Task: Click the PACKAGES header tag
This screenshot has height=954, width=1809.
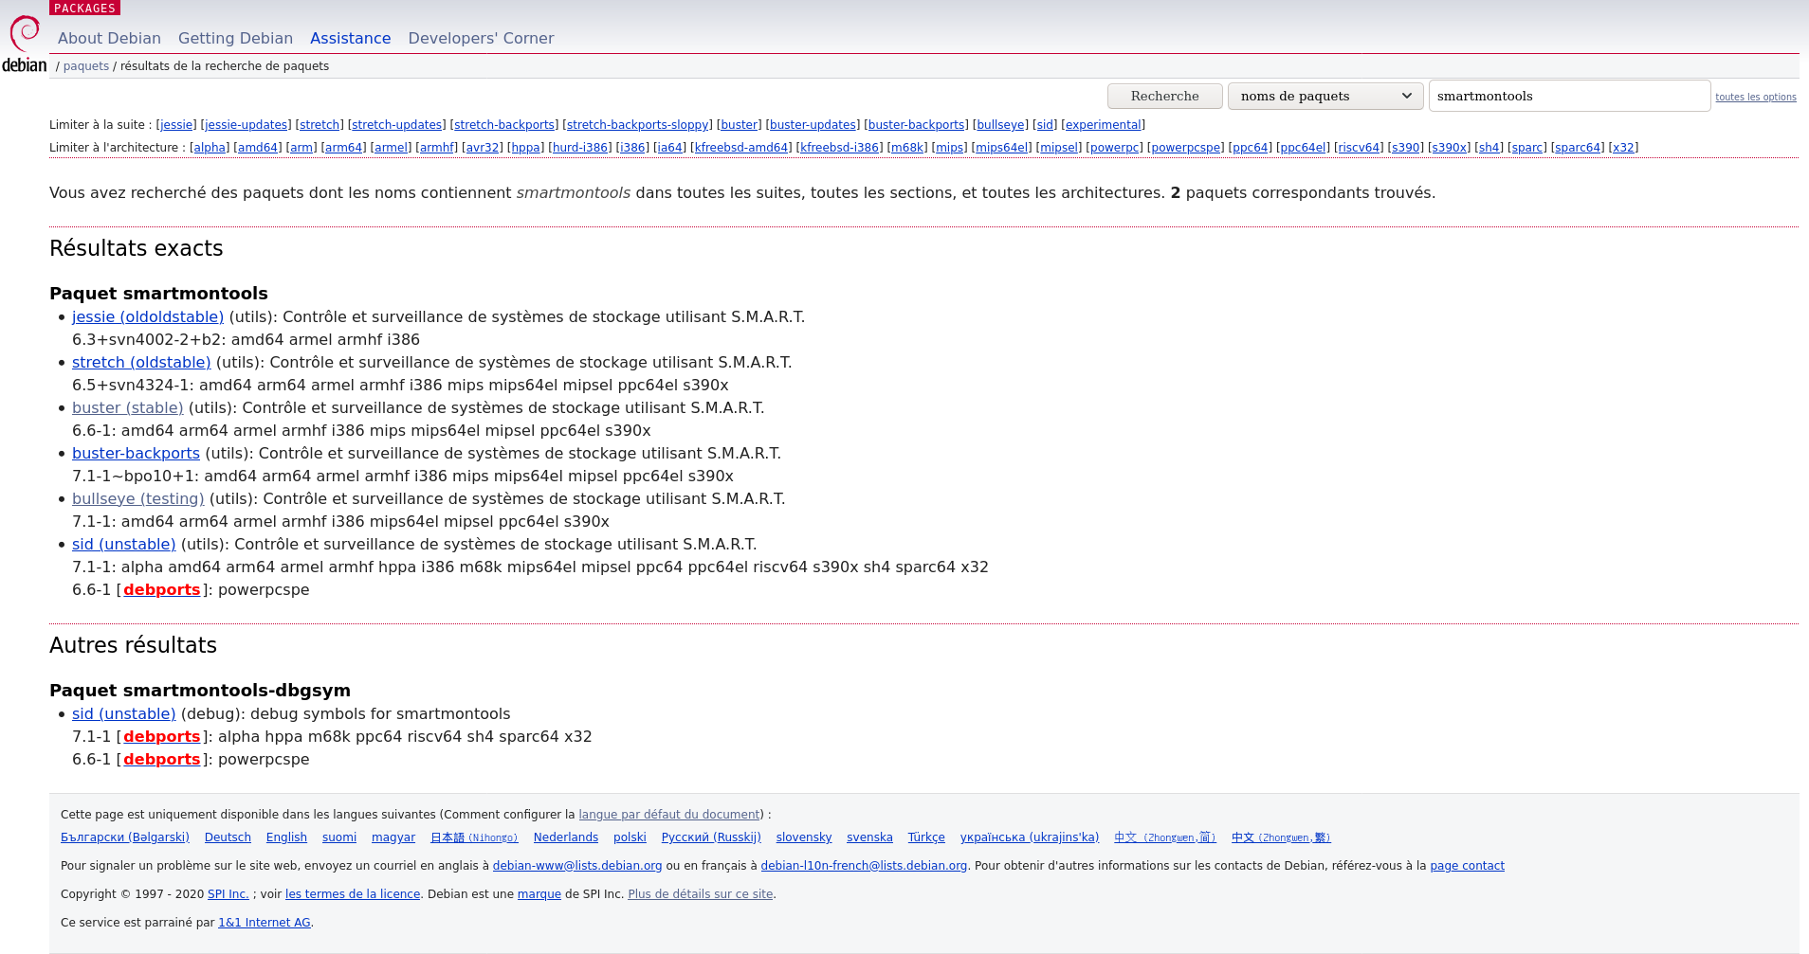Action: pos(84,8)
